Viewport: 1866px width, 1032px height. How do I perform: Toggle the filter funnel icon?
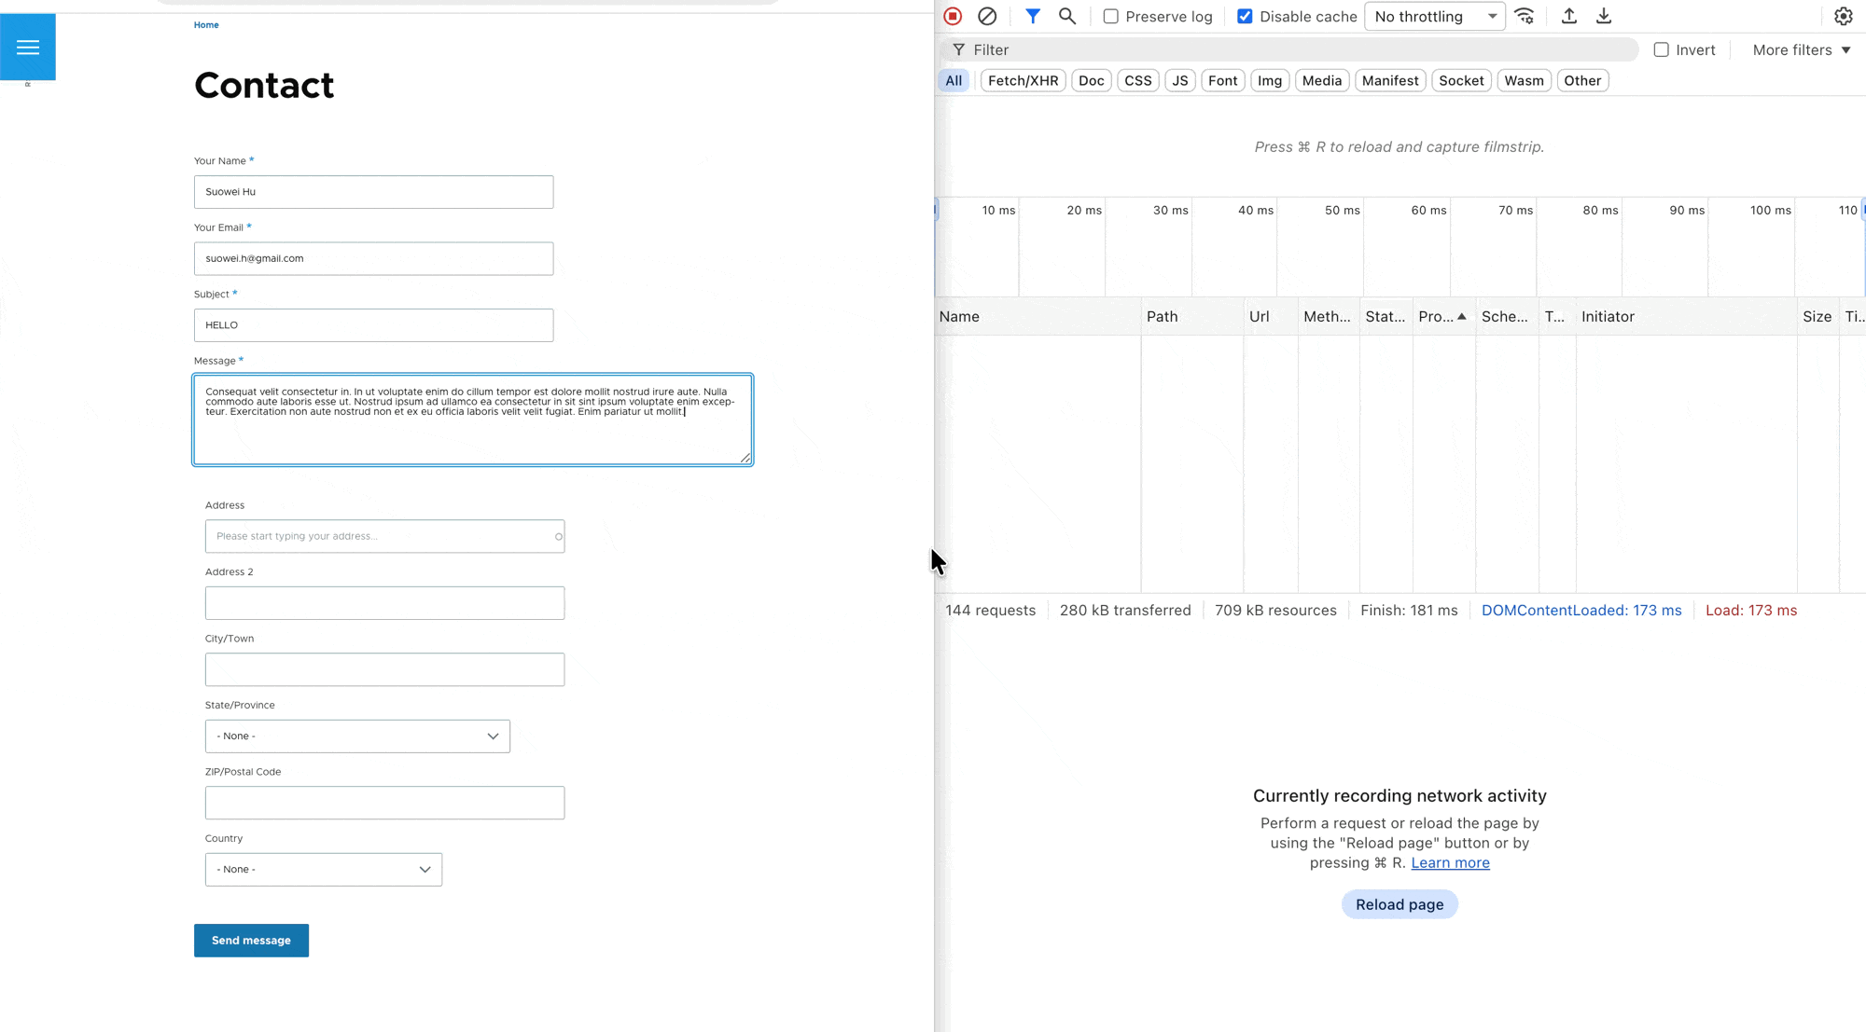1033,16
